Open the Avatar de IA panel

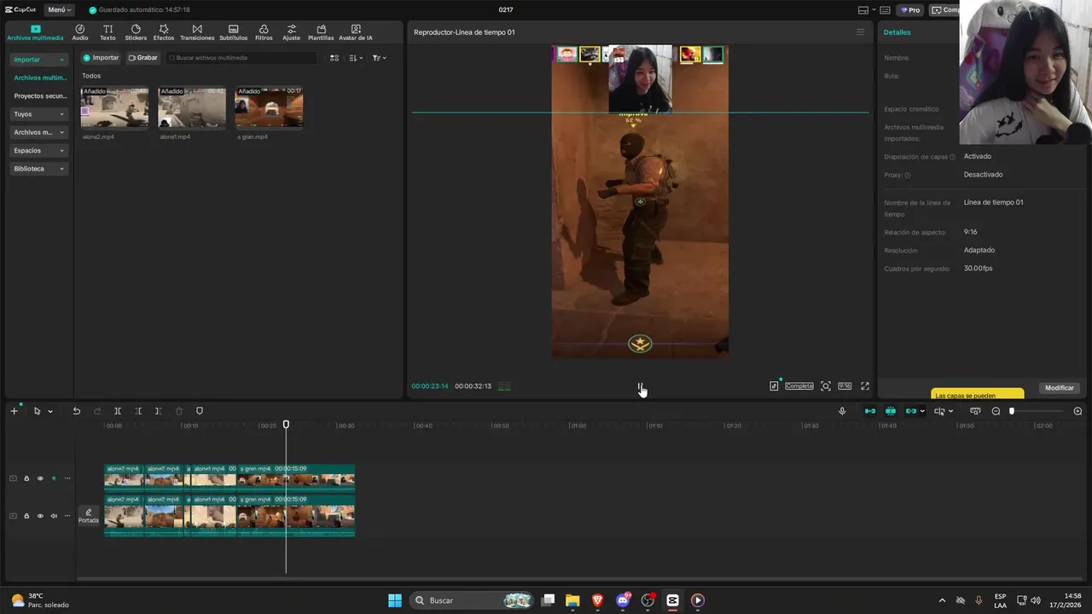pyautogui.click(x=356, y=32)
